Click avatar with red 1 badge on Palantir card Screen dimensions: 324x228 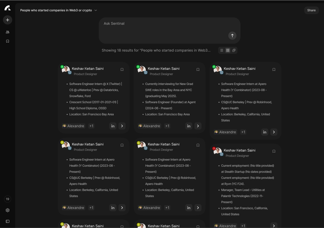[218, 152]
